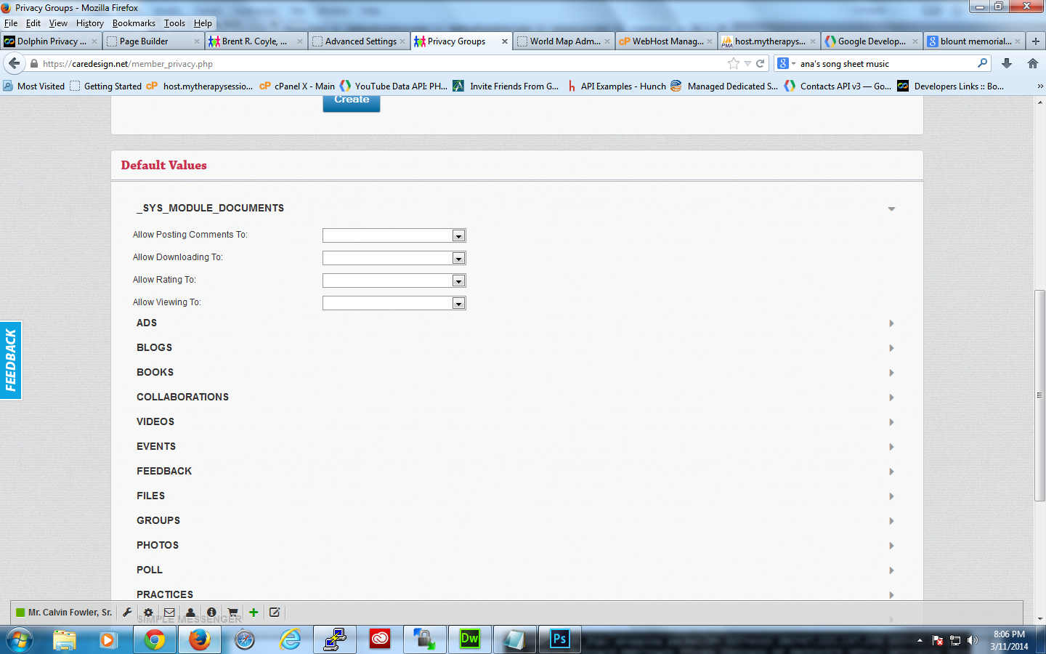Image resolution: width=1046 pixels, height=654 pixels.
Task: Open the Firefox downloads arrow
Action: coord(1007,63)
